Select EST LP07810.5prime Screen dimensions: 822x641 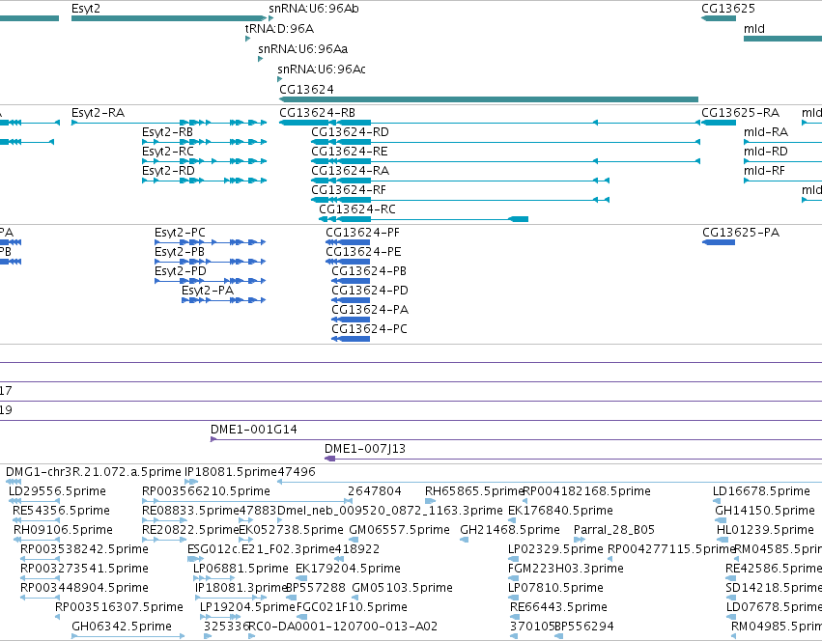555,588
